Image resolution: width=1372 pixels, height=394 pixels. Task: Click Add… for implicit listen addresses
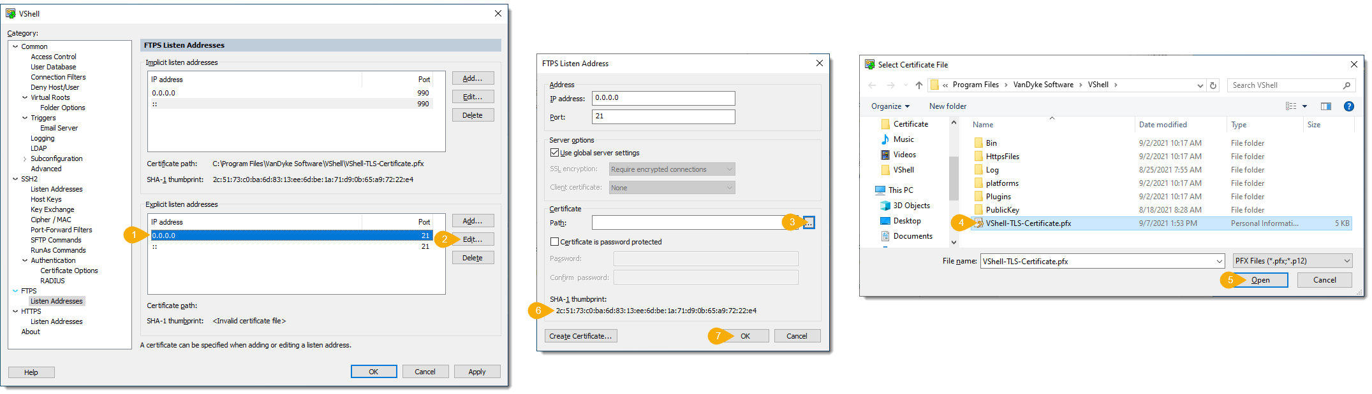[473, 78]
